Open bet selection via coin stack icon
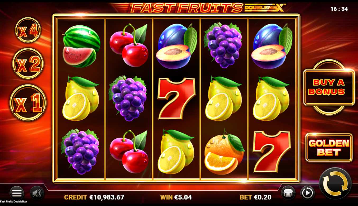Screen dimensions: 358x206 (288, 192)
